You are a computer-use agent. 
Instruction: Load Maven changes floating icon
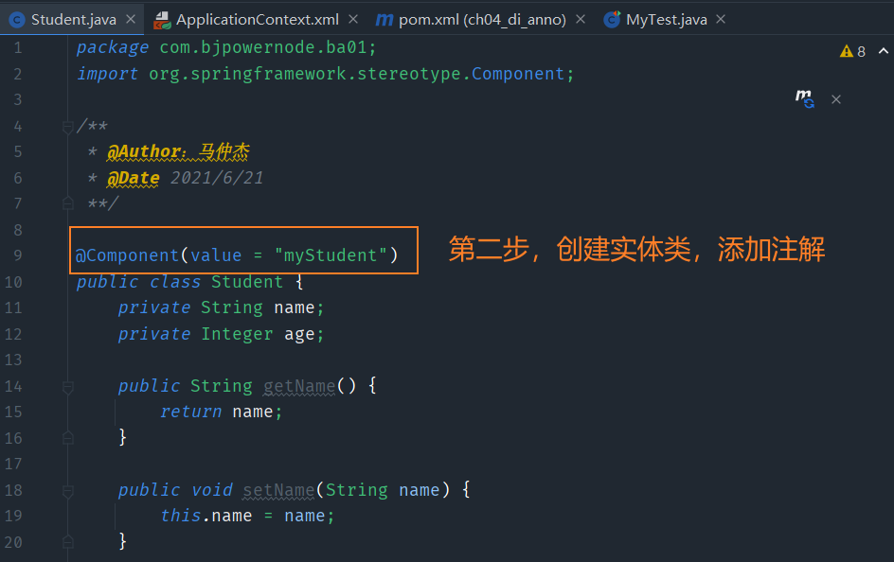804,98
